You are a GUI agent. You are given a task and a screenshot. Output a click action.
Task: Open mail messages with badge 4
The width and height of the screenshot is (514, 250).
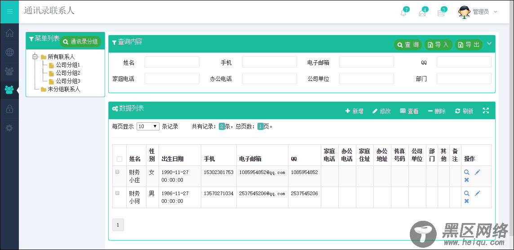tap(422, 13)
